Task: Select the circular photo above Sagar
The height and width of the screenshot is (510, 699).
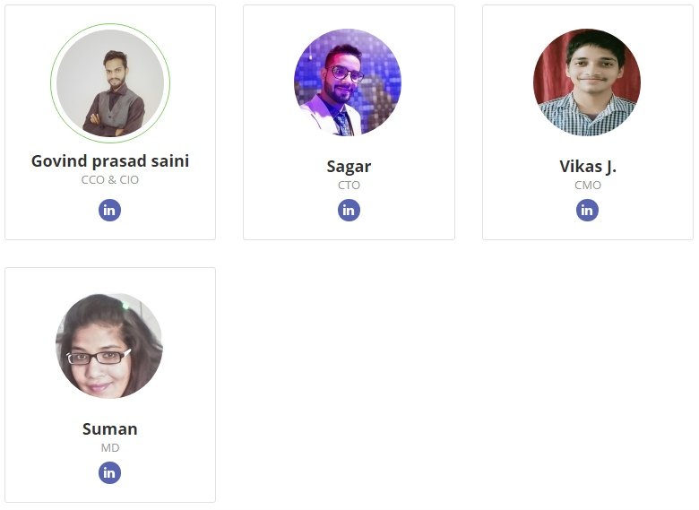Action: click(x=348, y=82)
